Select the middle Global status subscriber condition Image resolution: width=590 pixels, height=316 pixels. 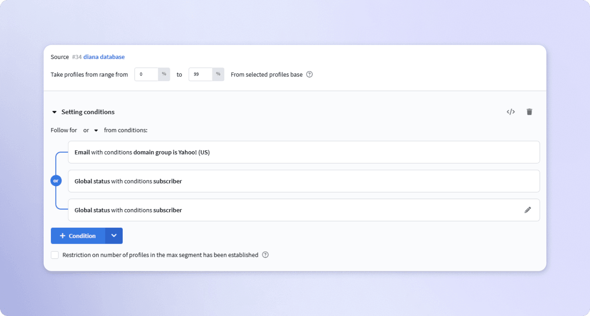pyautogui.click(x=304, y=181)
